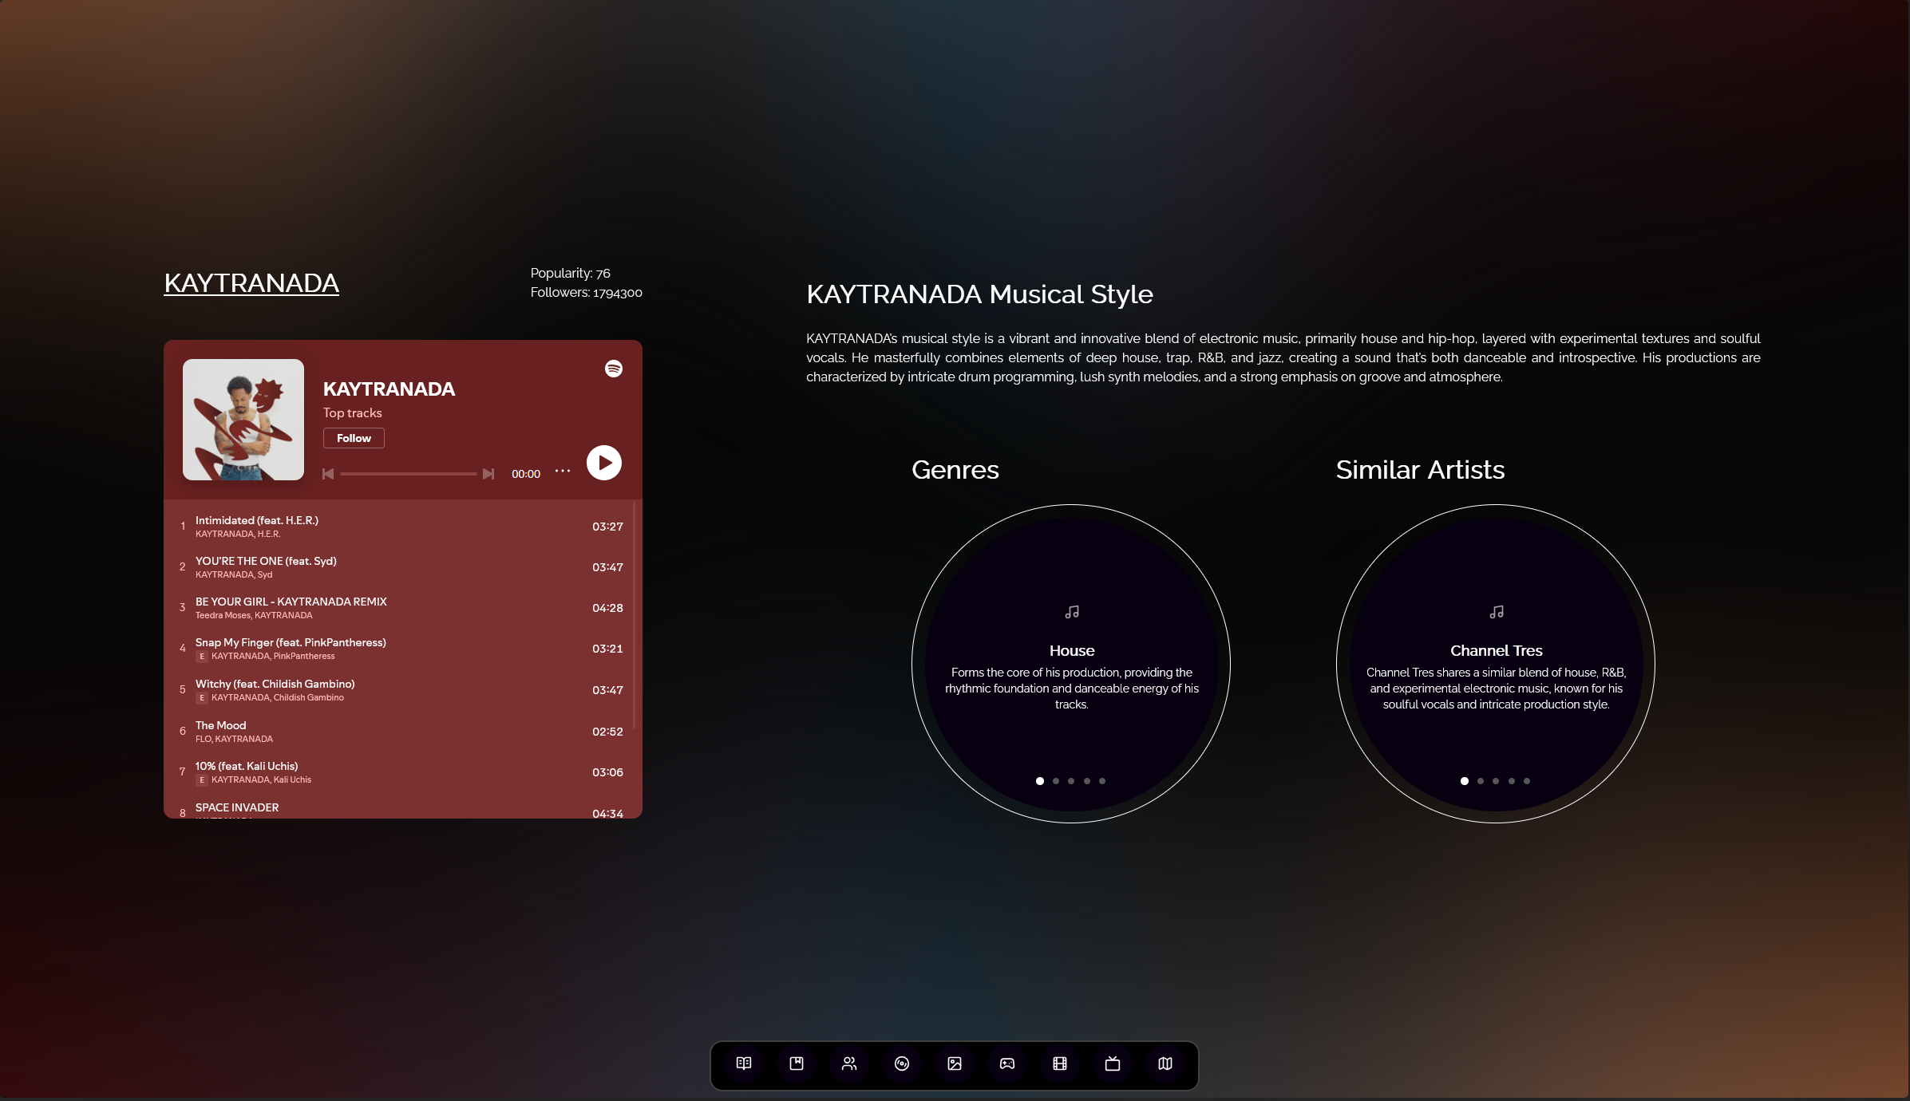Click 'KAYTRANADA, H.E.R.' artist line

(238, 534)
